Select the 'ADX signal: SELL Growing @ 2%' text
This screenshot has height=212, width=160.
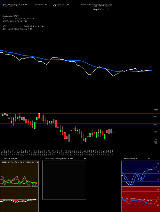(x=18, y=29)
